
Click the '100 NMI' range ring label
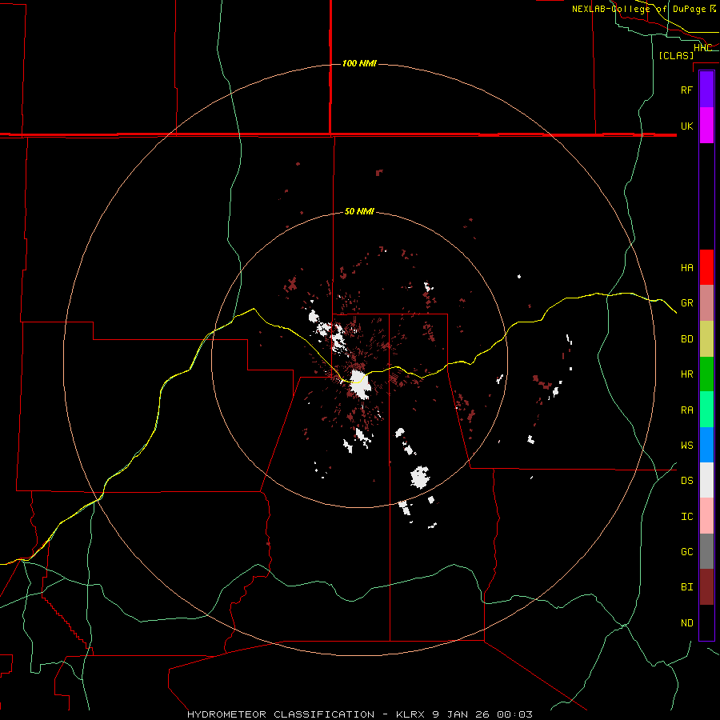click(359, 63)
